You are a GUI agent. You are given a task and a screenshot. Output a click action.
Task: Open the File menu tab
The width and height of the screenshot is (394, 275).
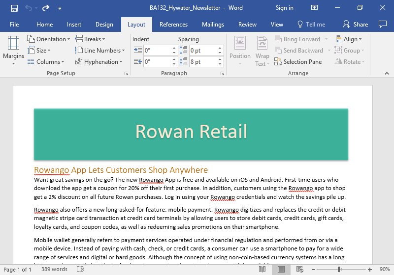click(14, 25)
